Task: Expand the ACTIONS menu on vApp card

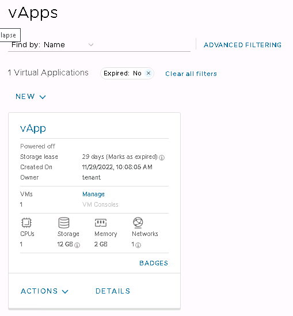Action: coord(44,291)
